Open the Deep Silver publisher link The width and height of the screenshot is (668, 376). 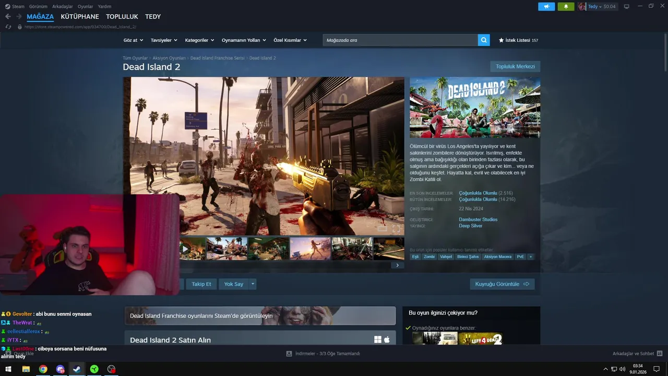[x=470, y=226]
